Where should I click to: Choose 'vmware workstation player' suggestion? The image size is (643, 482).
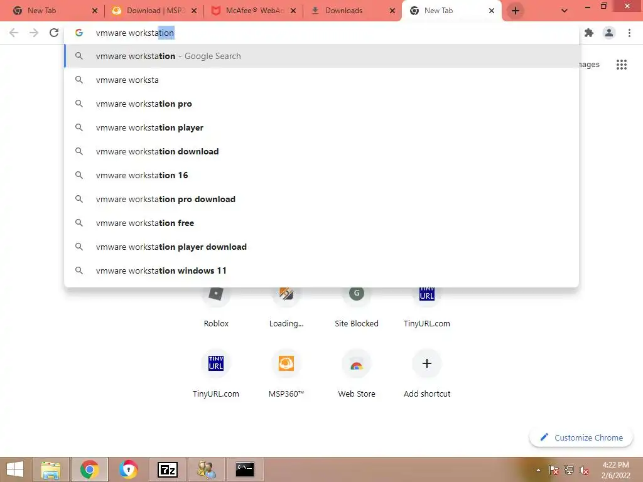pos(321,127)
